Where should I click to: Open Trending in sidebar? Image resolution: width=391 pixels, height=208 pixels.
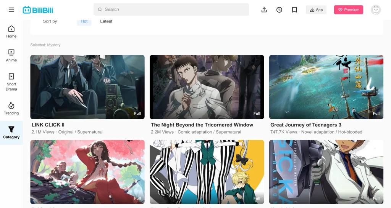click(x=11, y=109)
